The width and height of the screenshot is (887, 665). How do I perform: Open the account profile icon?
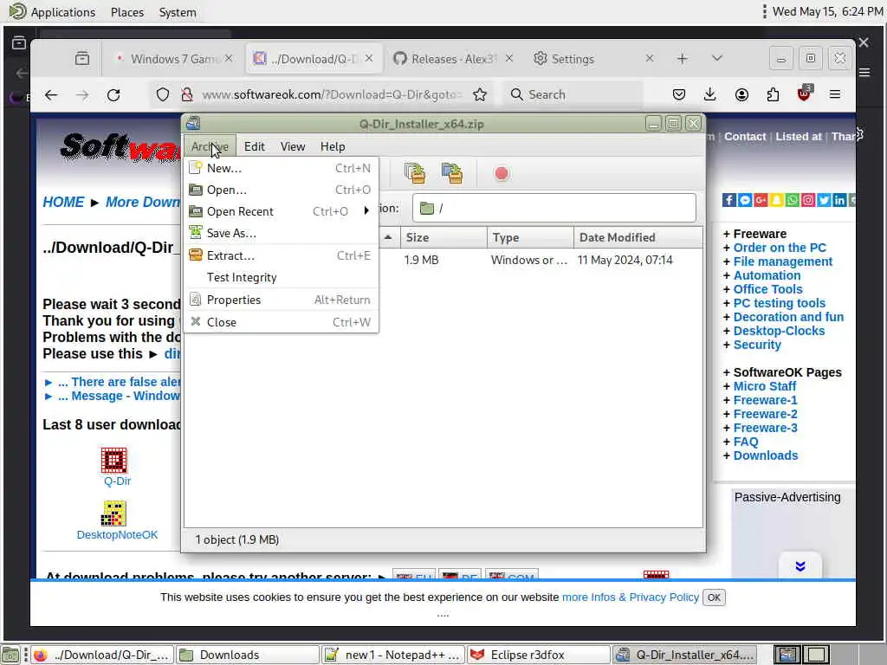tap(741, 94)
